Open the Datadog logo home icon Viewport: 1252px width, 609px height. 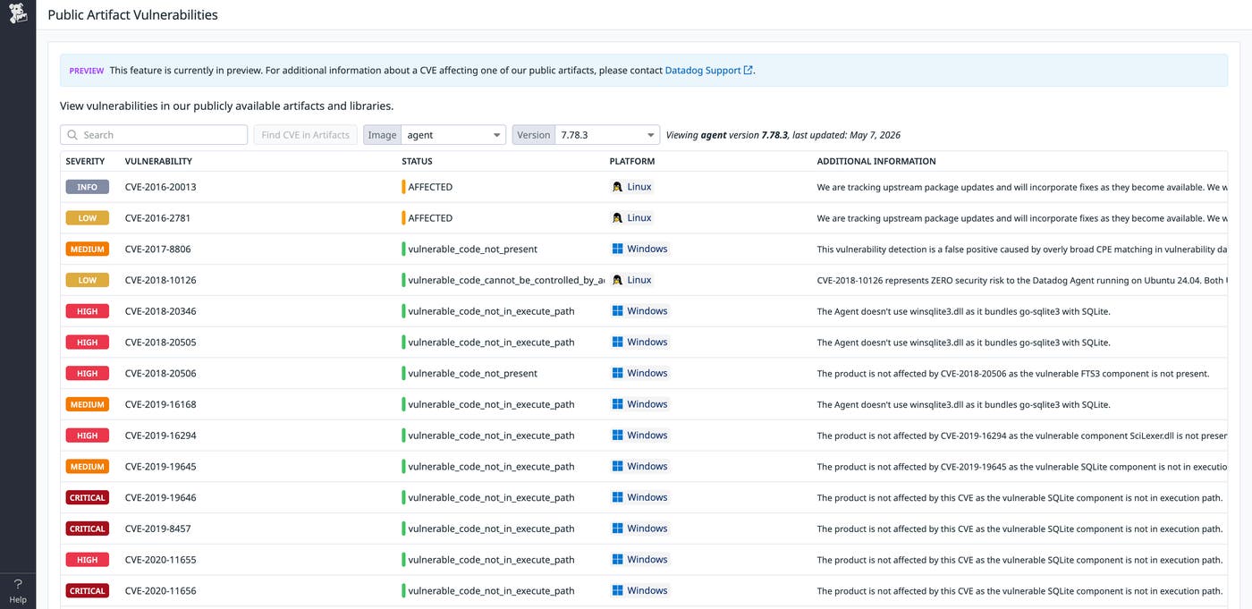click(x=18, y=13)
